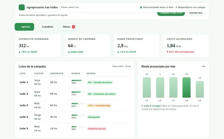Click the Lote 4 progress bar
The width and height of the screenshot is (224, 139).
(78, 115)
